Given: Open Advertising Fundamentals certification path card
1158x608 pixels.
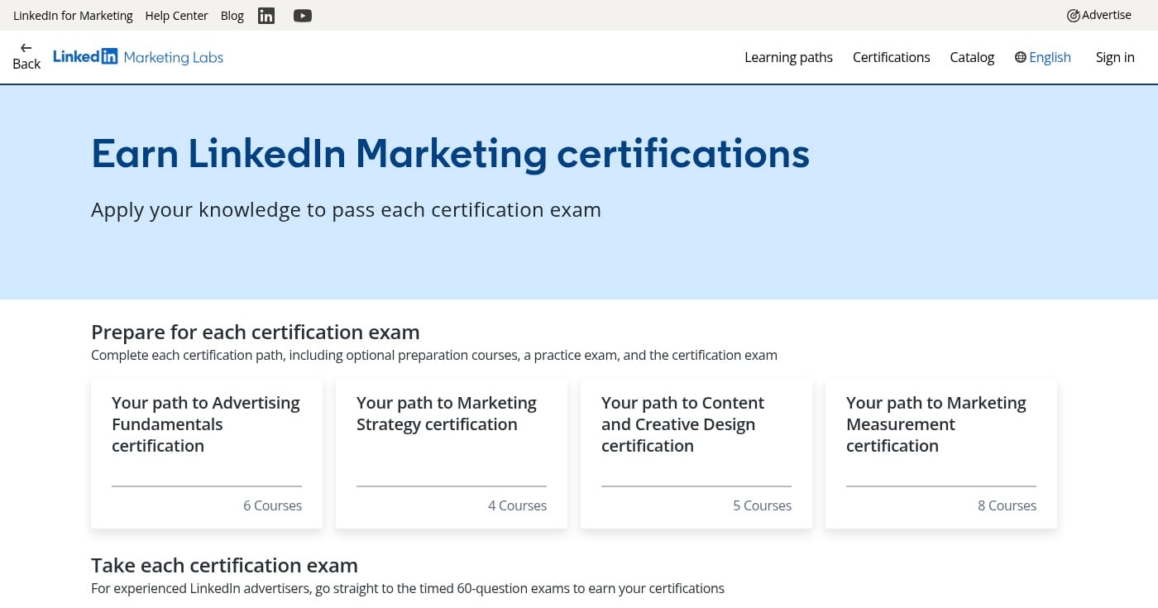Looking at the screenshot, I should point(207,453).
